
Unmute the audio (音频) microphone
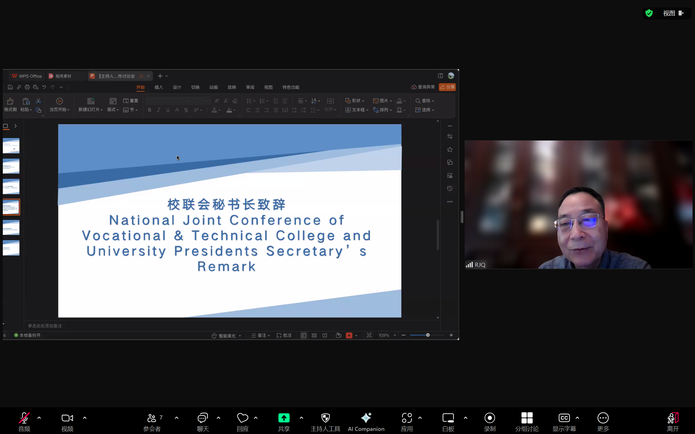24,418
